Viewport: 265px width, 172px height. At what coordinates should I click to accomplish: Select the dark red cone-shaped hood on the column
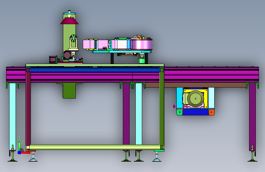click(x=69, y=21)
